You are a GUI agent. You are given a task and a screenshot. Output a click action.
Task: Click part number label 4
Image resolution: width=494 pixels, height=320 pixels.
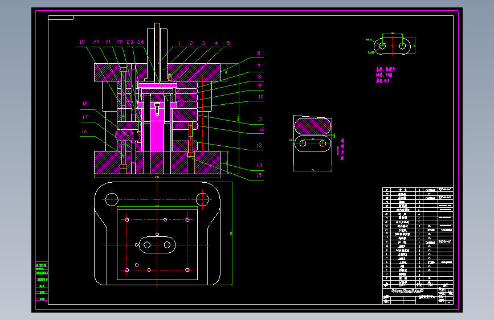click(216, 43)
